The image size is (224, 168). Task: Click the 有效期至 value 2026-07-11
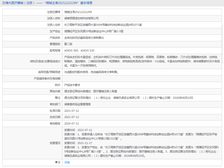point(72,123)
